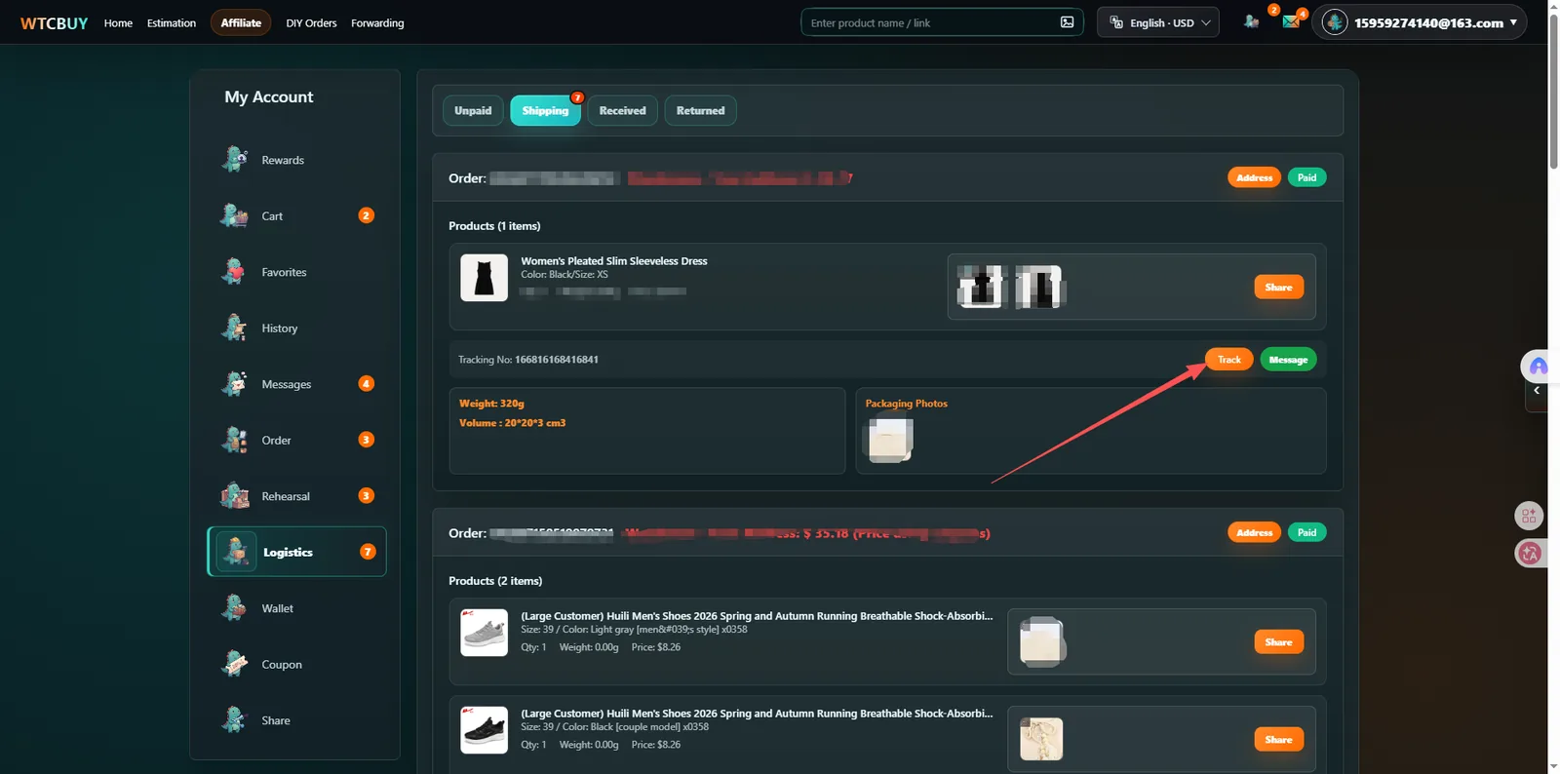
Task: Click the Rehearsal sidebar icon
Action: (x=234, y=496)
